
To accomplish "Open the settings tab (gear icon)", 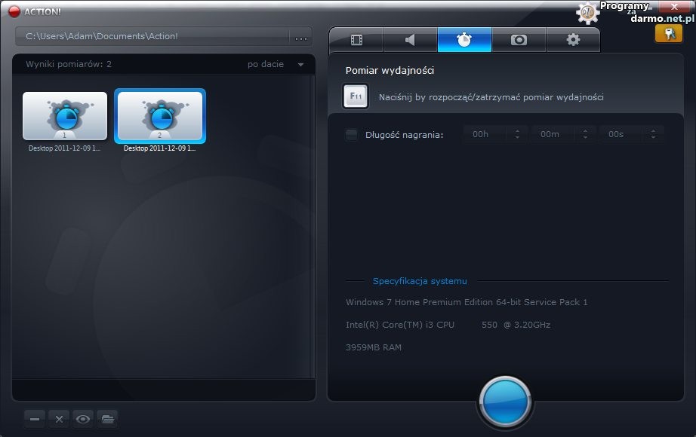I will (573, 40).
